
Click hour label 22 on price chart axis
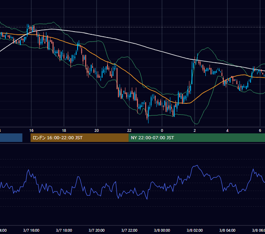(x=129, y=131)
